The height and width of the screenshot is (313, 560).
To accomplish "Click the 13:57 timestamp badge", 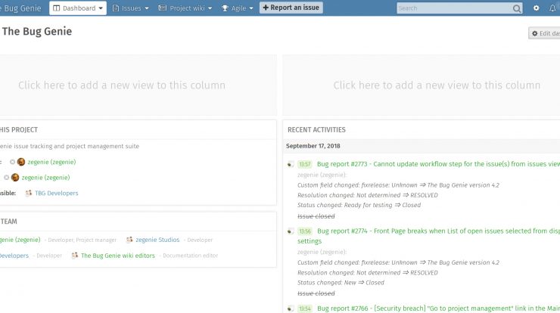I will pos(305,164).
